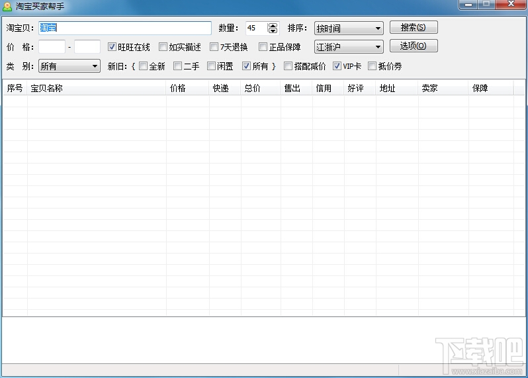Click the minimum 价格 input box
The image size is (528, 378).
[52, 47]
